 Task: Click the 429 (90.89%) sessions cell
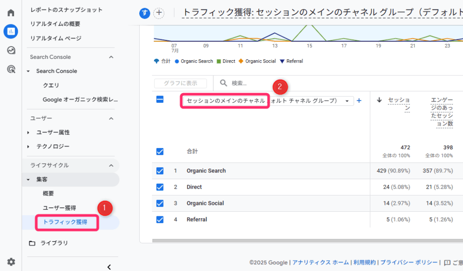393,171
